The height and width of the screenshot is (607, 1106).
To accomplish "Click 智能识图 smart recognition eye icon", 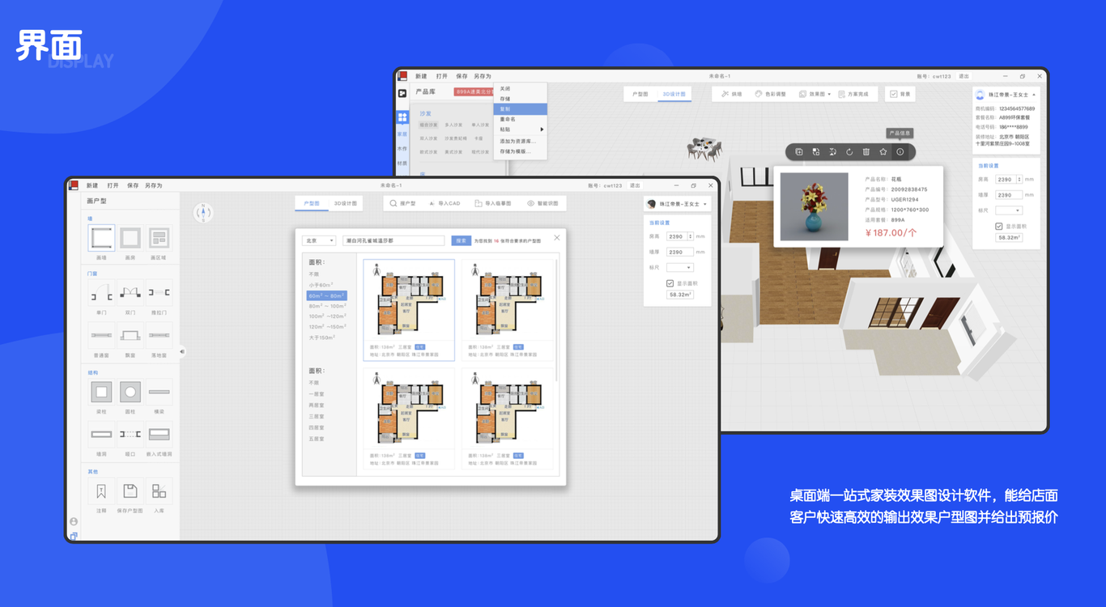I will 531,204.
